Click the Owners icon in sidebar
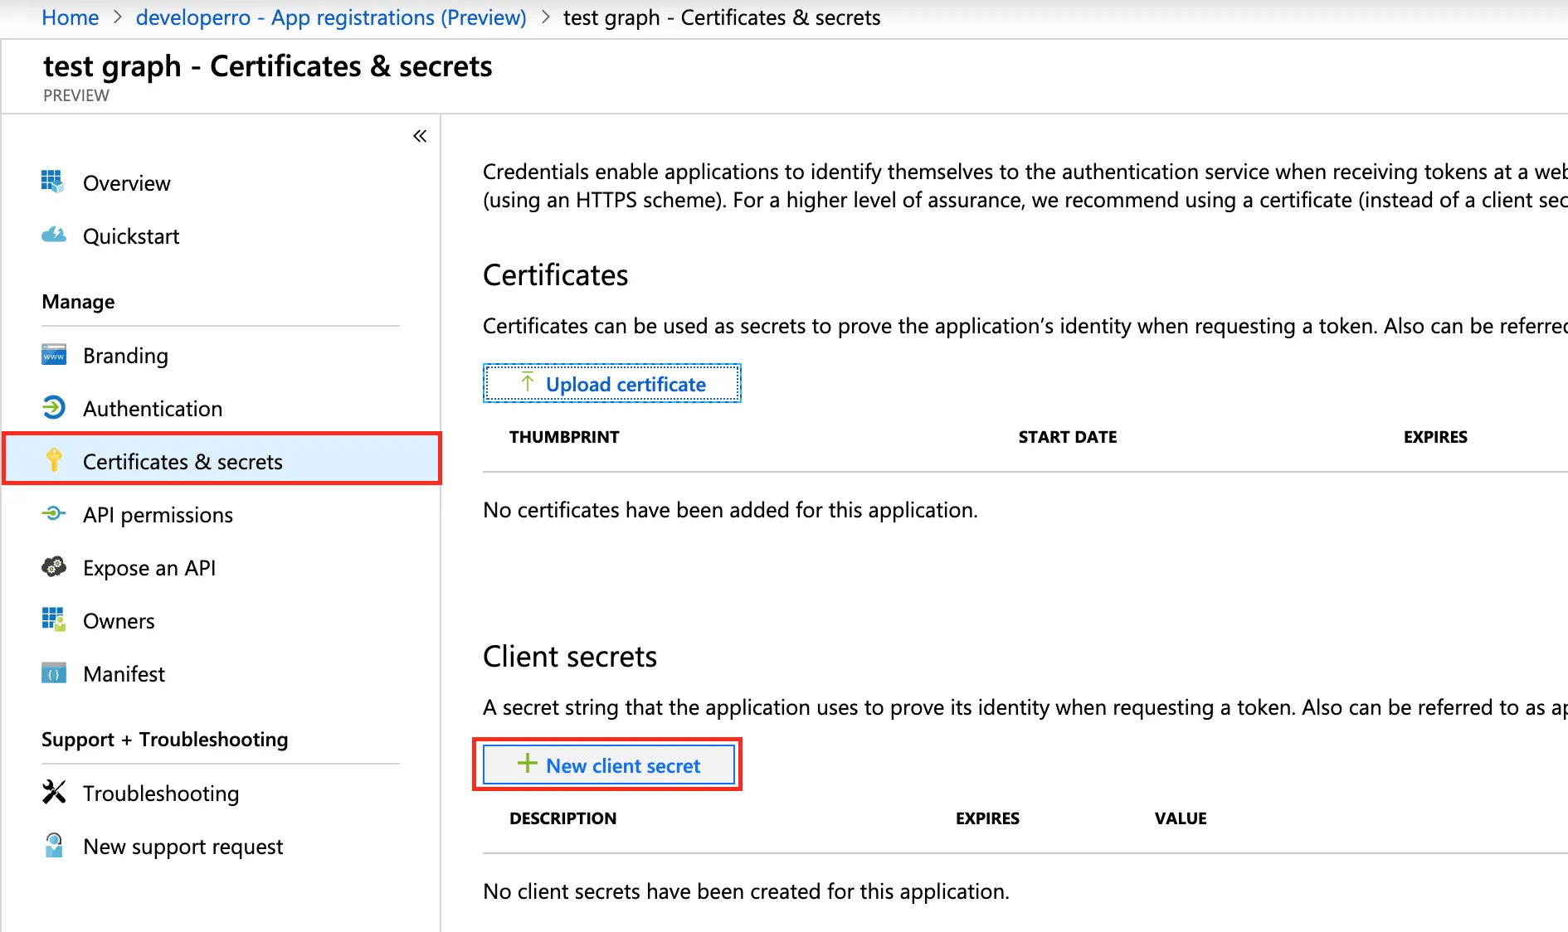Image resolution: width=1568 pixels, height=932 pixels. pyautogui.click(x=53, y=619)
